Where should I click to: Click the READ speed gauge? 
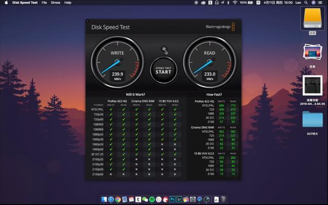click(210, 62)
